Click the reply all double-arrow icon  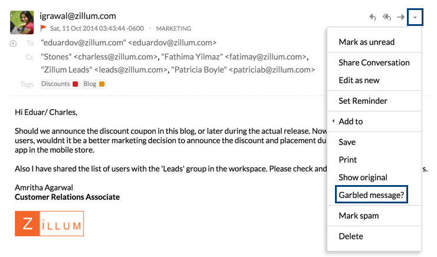[386, 17]
